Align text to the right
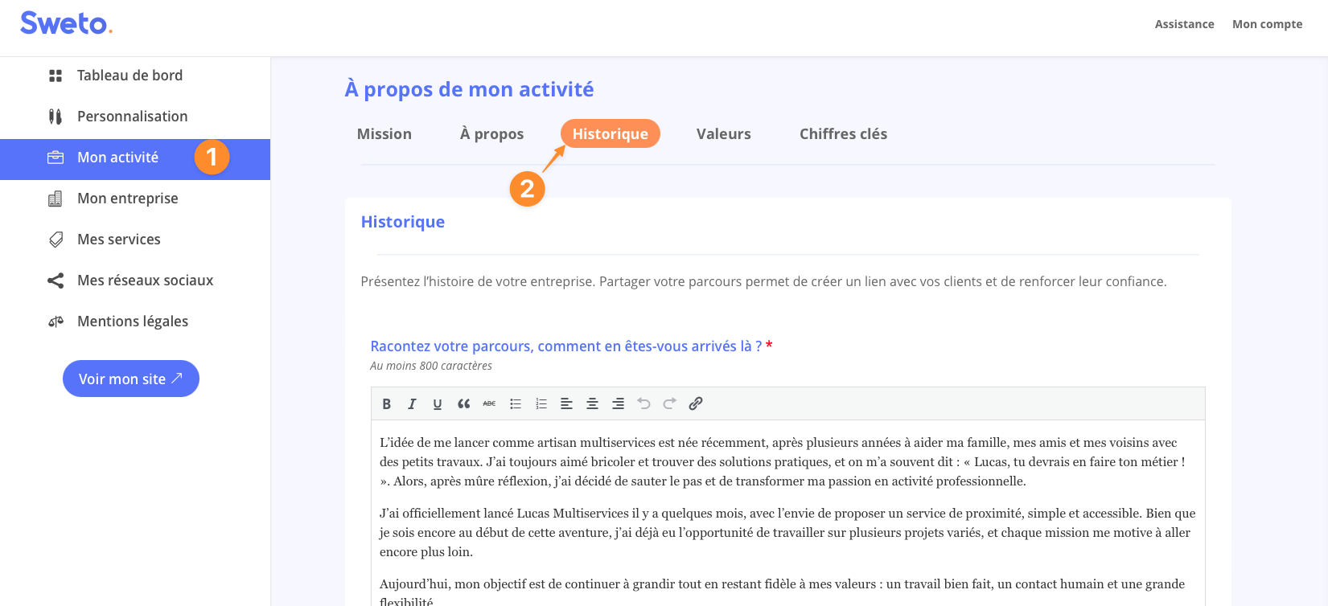The width and height of the screenshot is (1328, 606). (x=618, y=404)
